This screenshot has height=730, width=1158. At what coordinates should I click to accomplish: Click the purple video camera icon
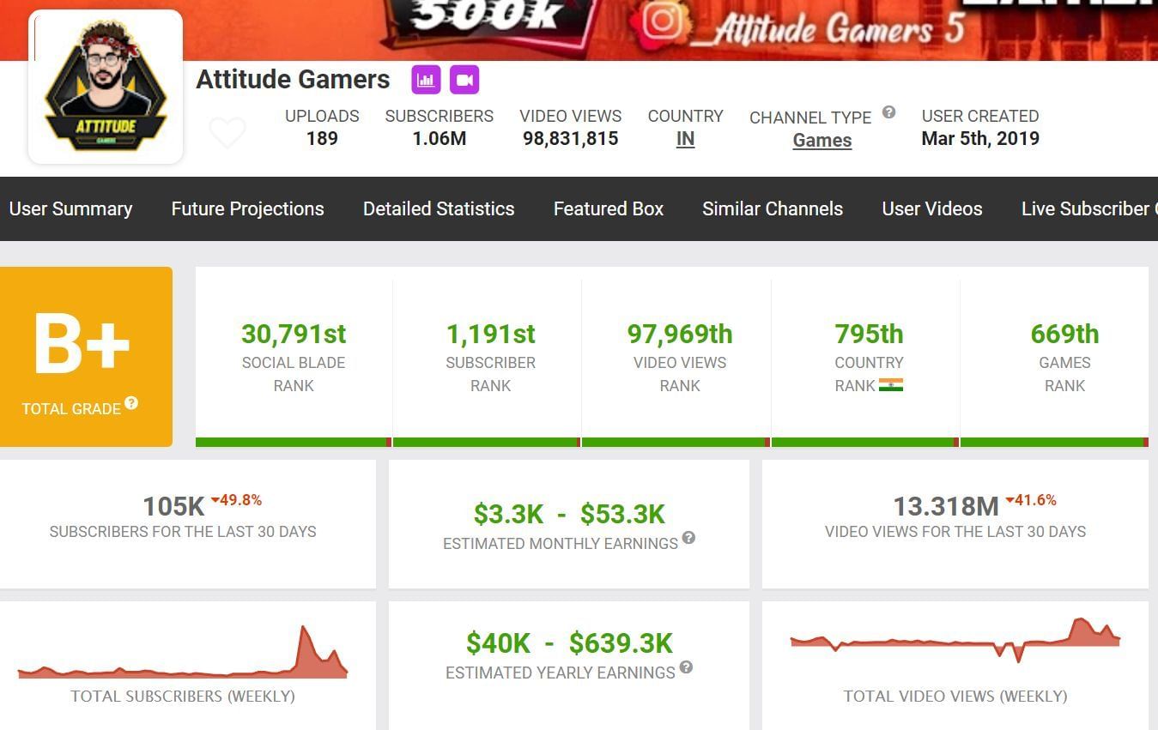click(x=464, y=80)
